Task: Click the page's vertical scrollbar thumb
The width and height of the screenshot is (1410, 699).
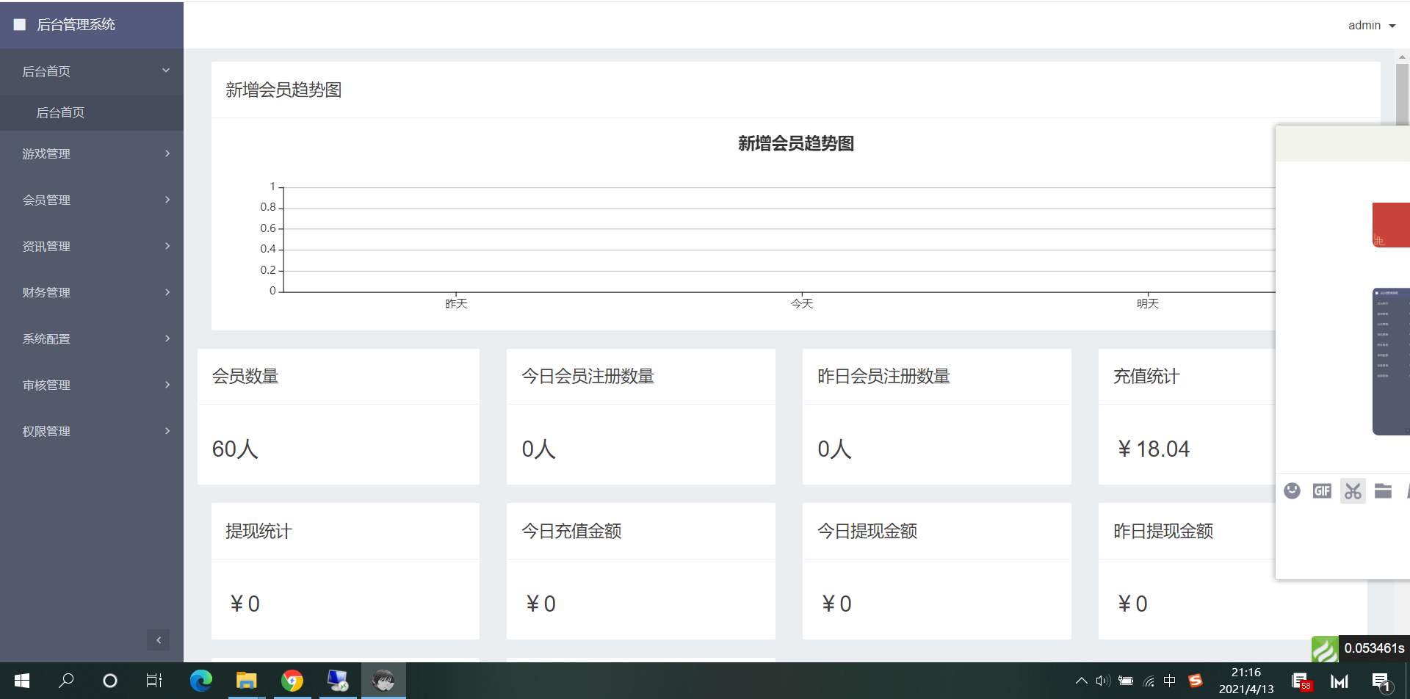Action: tap(1402, 94)
